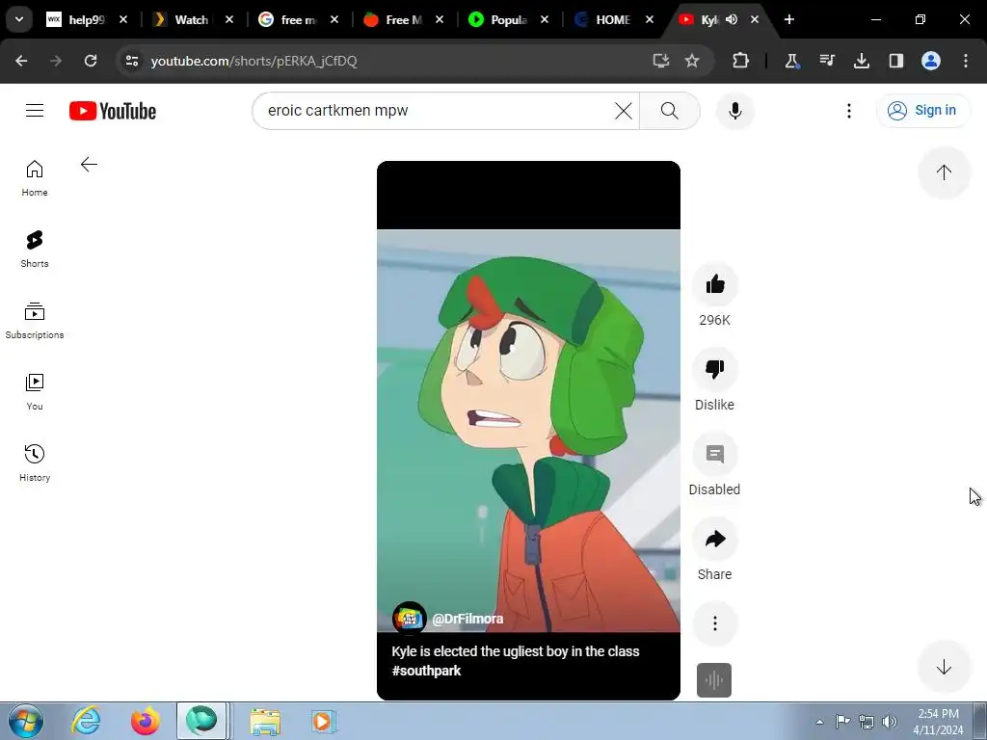Switch to the Google 'free m' tab
987x740 pixels.
[297, 20]
